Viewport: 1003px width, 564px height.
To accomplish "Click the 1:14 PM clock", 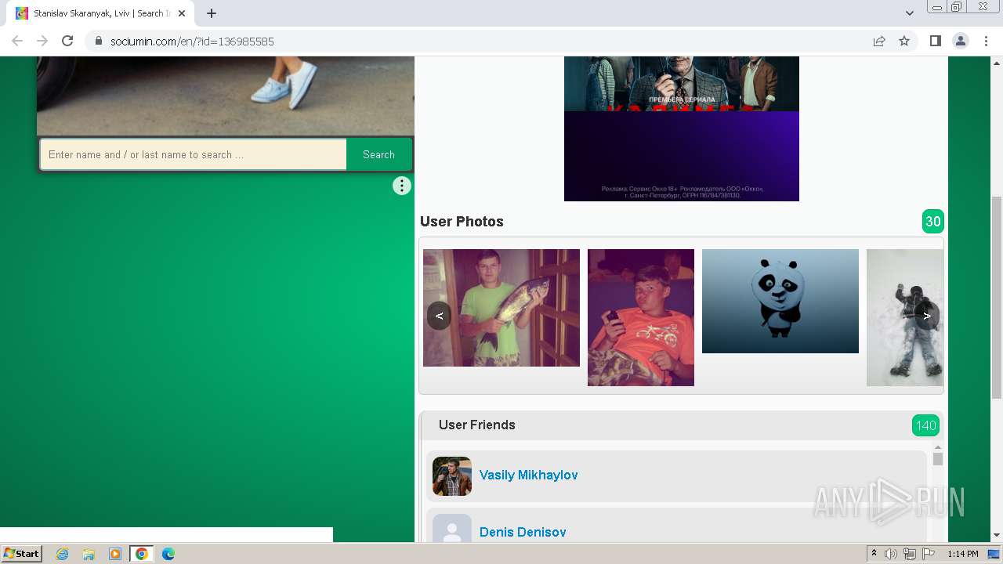I will [962, 554].
